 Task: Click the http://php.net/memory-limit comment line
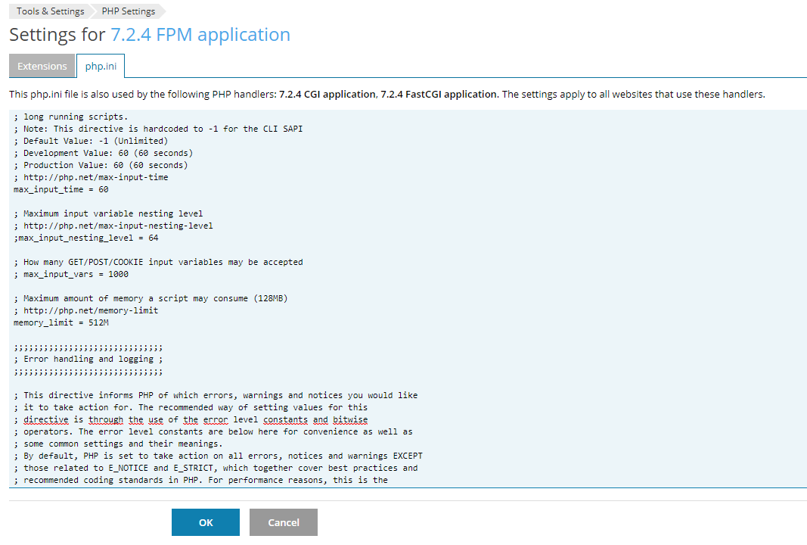click(86, 310)
